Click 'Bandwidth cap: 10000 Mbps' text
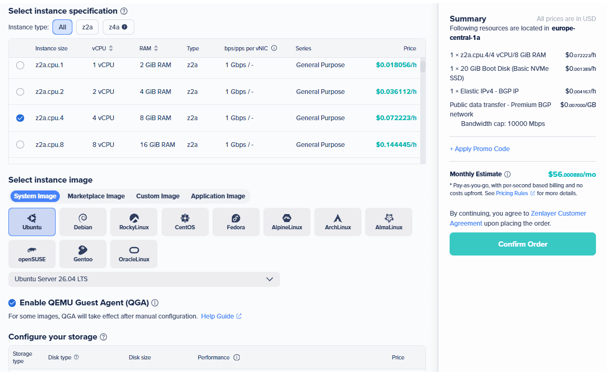The image size is (607, 372). tap(503, 124)
